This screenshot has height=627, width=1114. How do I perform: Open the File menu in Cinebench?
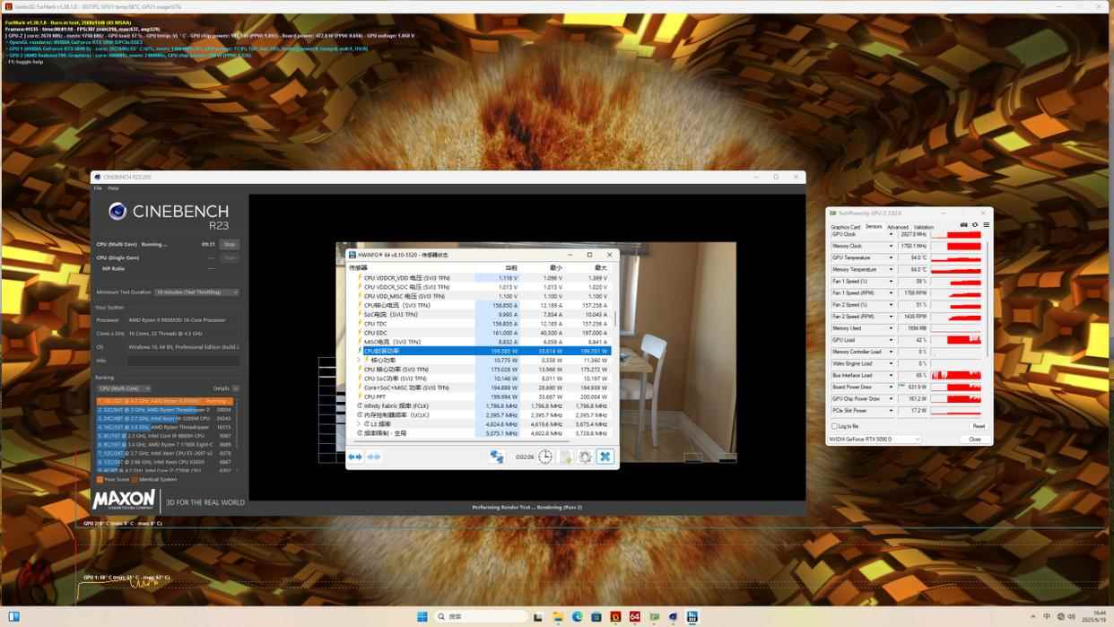(x=99, y=188)
